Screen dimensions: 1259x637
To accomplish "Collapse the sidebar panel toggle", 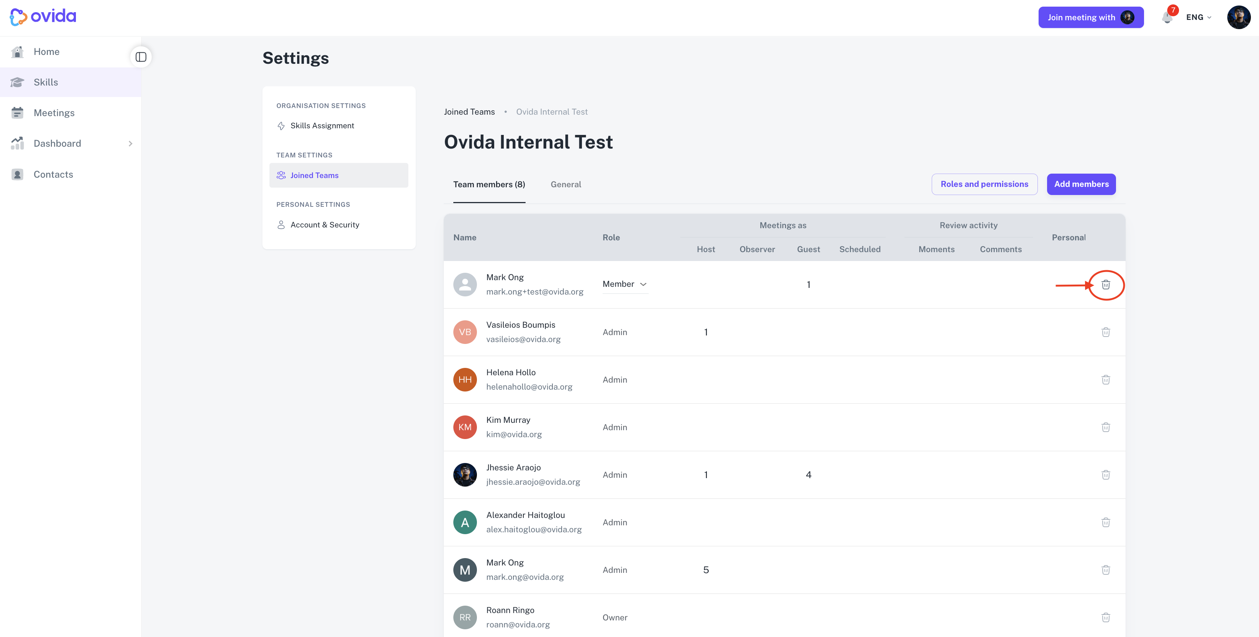I will point(141,57).
